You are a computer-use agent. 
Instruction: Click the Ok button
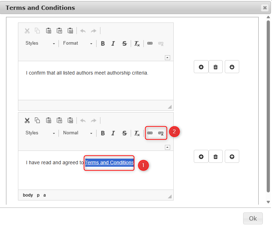[x=253, y=218]
